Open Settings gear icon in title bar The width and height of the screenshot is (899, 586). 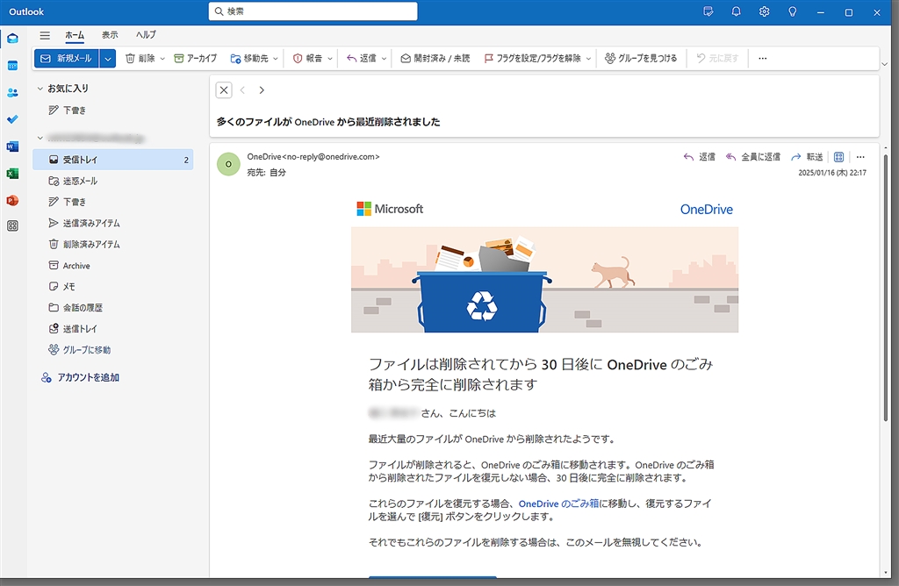click(x=765, y=11)
